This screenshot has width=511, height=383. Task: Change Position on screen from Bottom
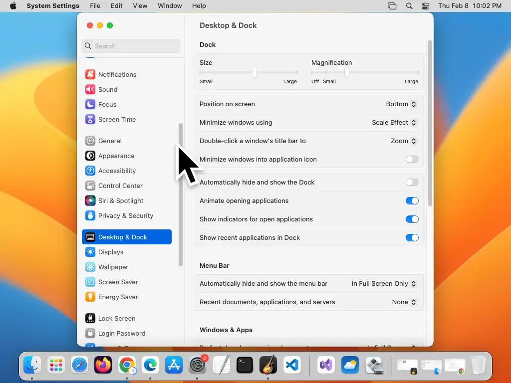pos(401,104)
